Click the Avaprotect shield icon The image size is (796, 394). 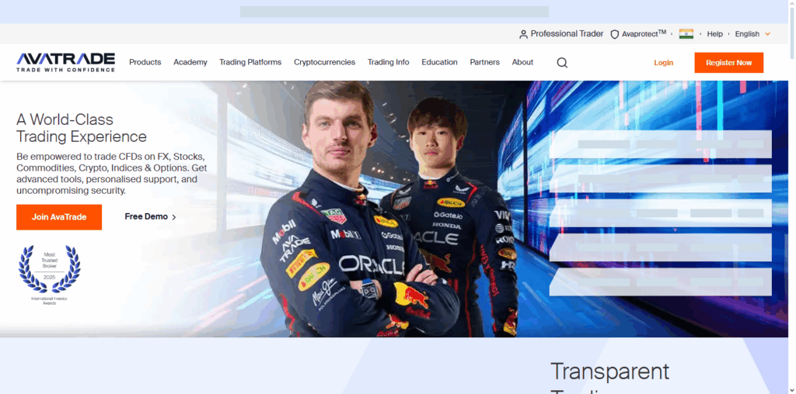(614, 34)
